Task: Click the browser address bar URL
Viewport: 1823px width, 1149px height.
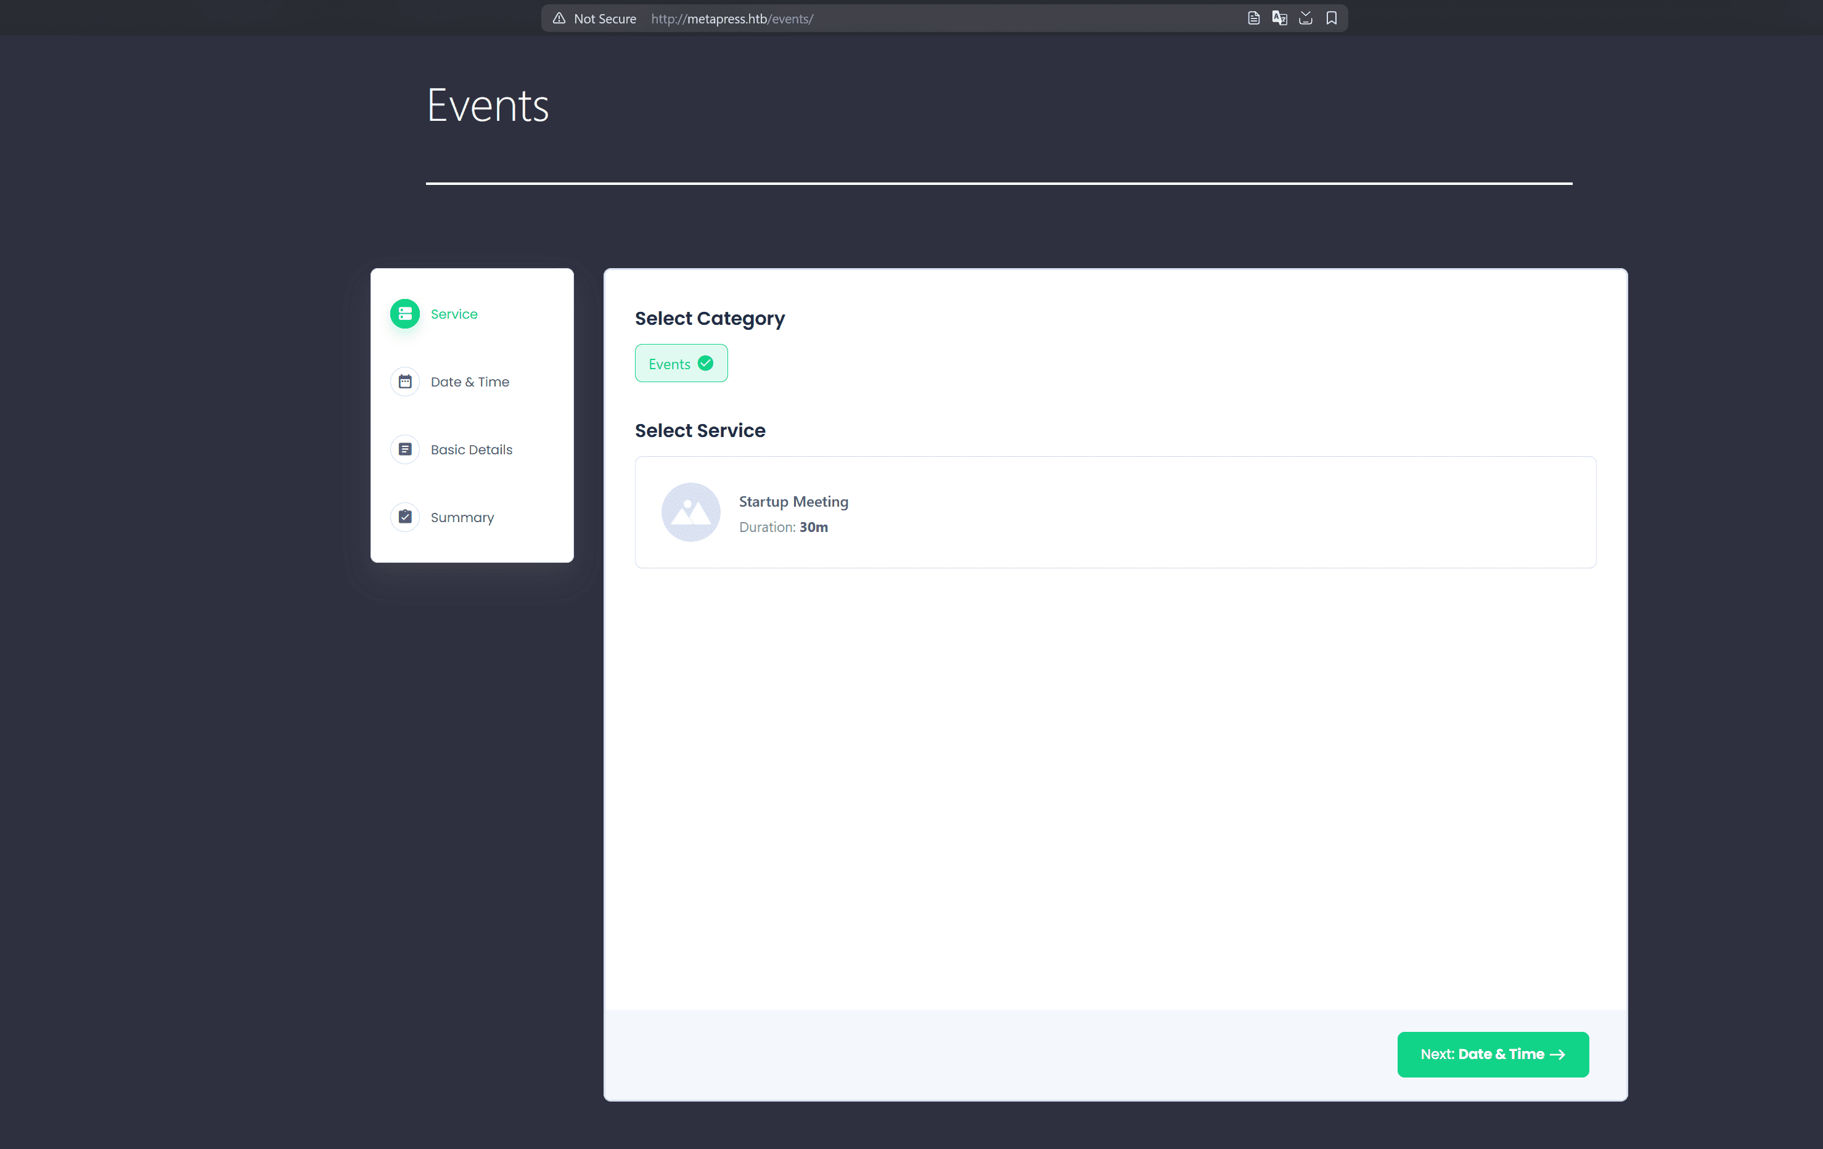Action: click(x=731, y=18)
